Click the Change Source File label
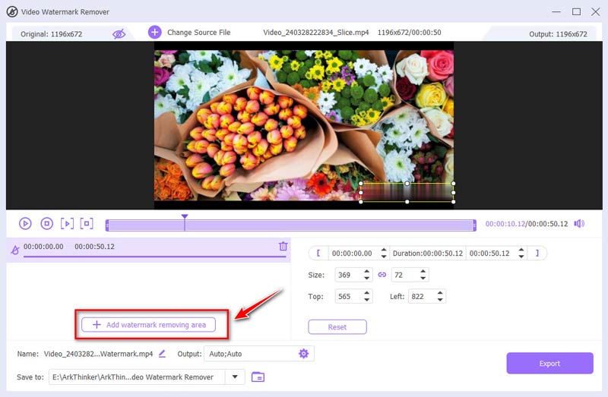 coord(198,32)
